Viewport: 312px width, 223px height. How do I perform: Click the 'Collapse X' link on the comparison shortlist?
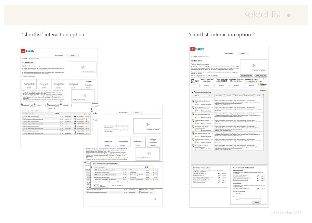(x=263, y=90)
